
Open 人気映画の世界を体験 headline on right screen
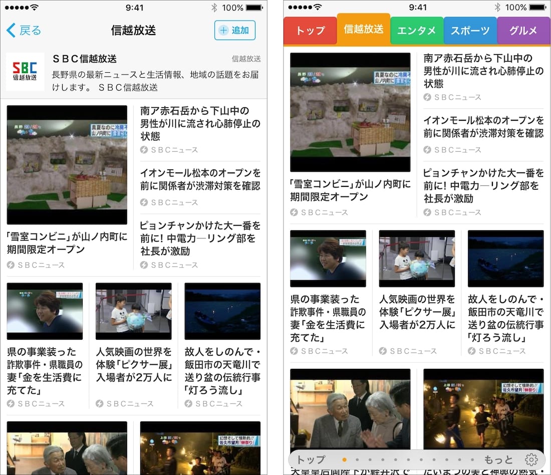[417, 312]
